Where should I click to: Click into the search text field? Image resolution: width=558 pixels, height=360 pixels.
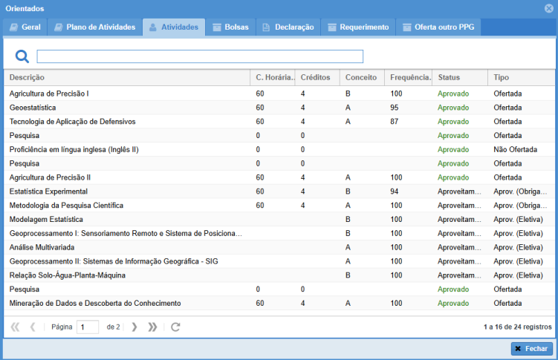(200, 56)
